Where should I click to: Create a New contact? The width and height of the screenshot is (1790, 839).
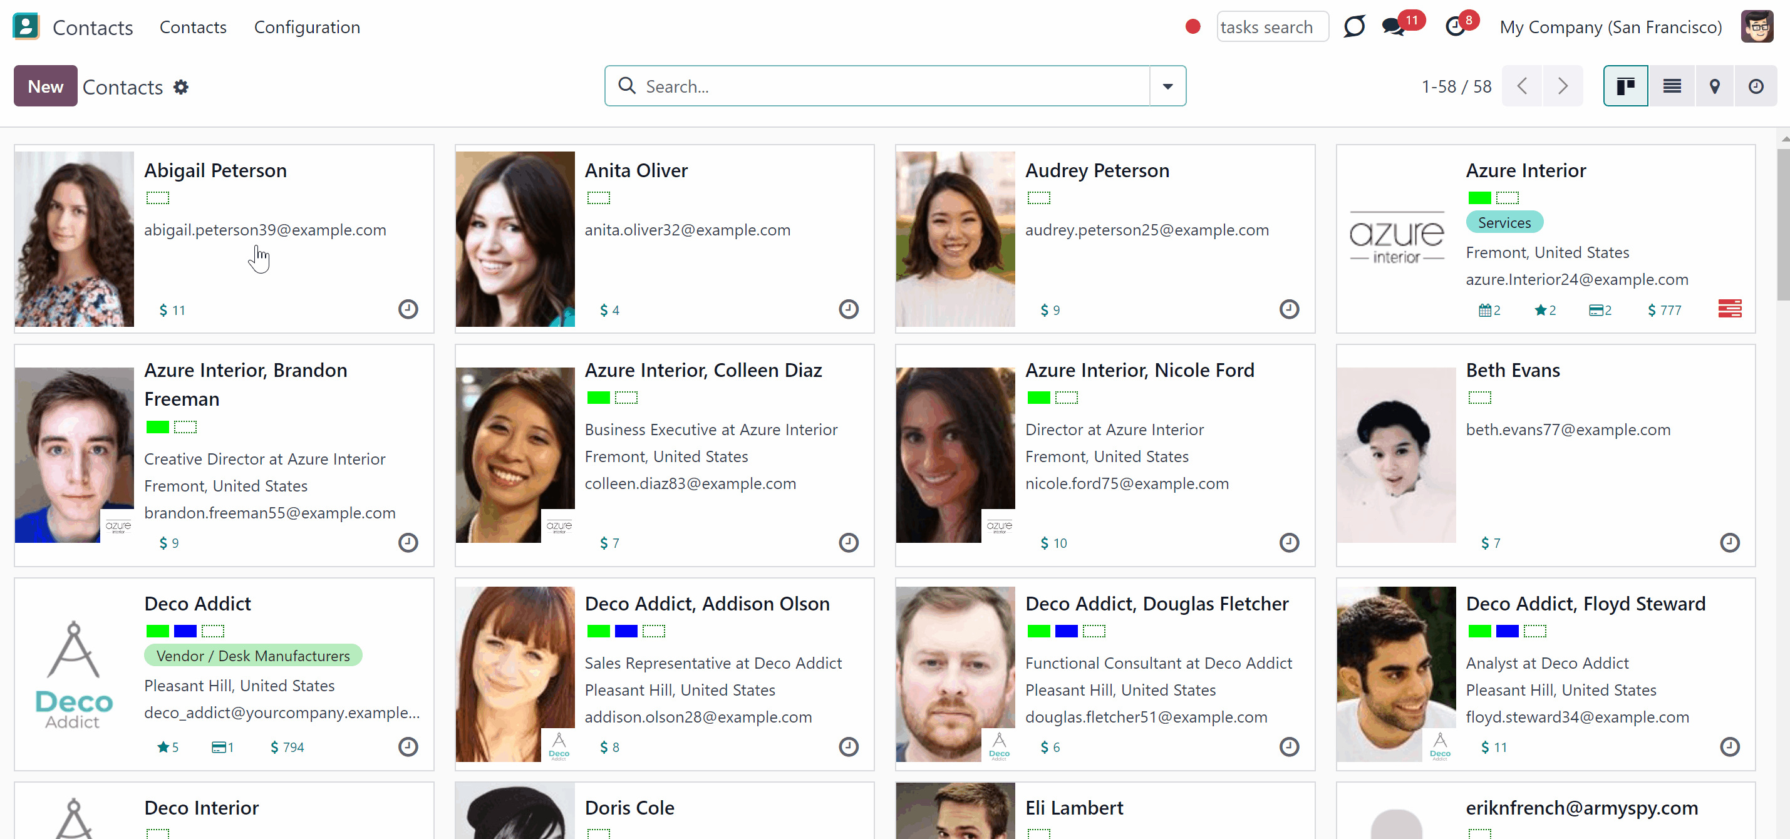[x=45, y=86]
